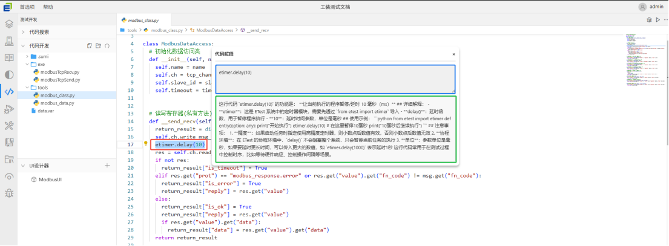Collapse the UI设计器 section
This screenshot has width=669, height=246.
23,166
